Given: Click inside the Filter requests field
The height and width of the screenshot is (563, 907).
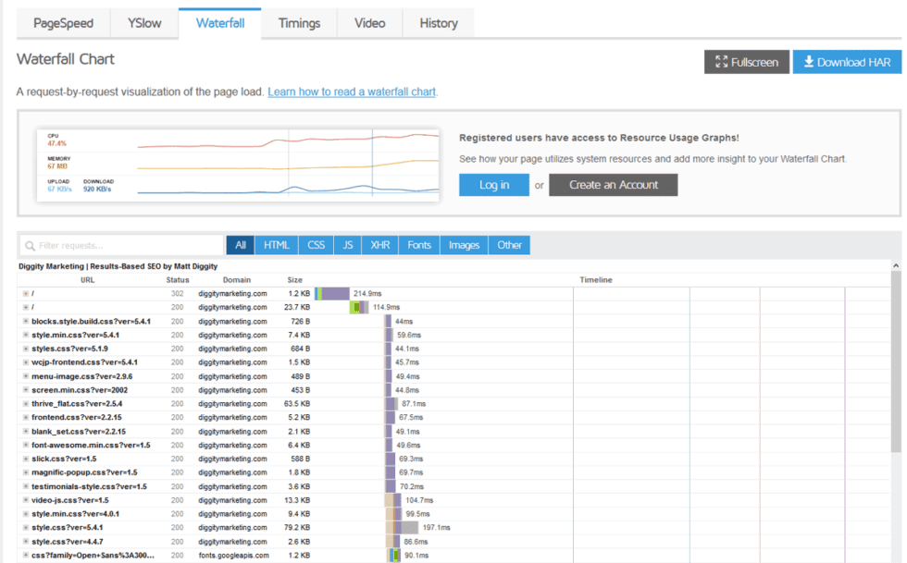Looking at the screenshot, I should point(120,244).
